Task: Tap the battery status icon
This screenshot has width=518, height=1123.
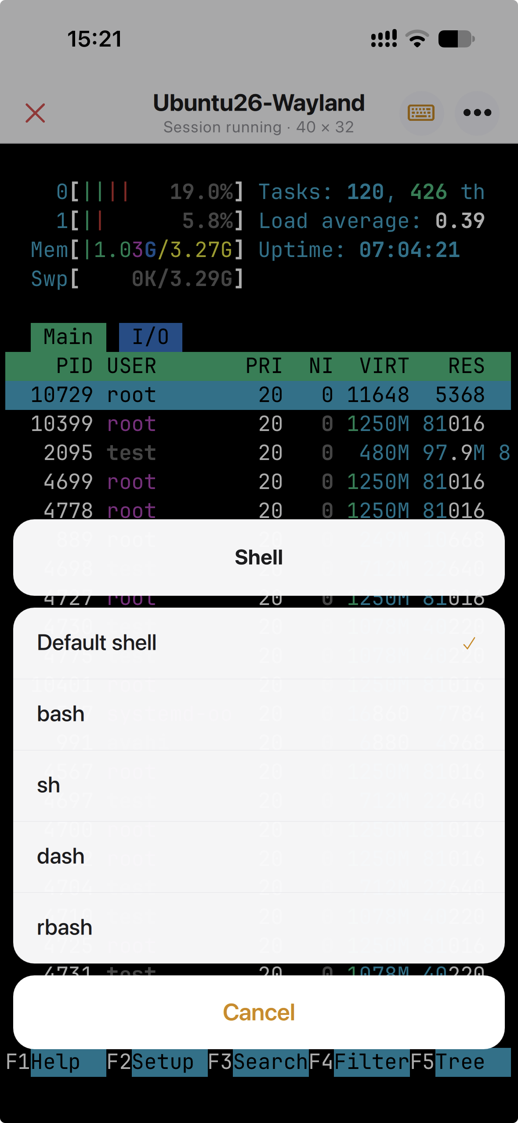Action: coord(456,39)
